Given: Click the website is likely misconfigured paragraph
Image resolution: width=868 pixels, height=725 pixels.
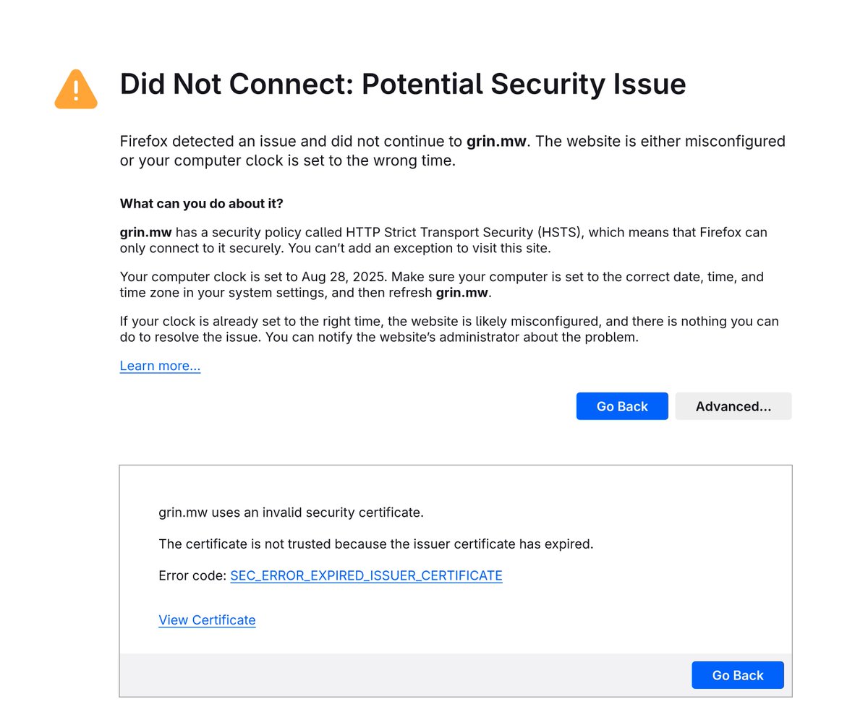Looking at the screenshot, I should pyautogui.click(x=449, y=329).
